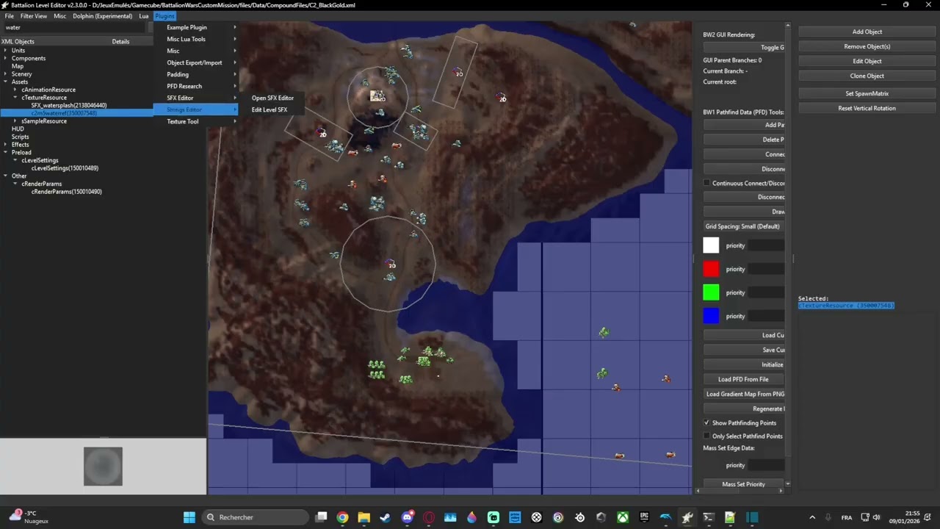Click Load Gradient Map From PNG

[x=744, y=394]
